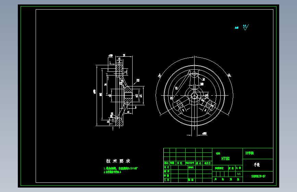Select the 比例 header cell
This screenshot has height=192, width=297.
[239, 168]
